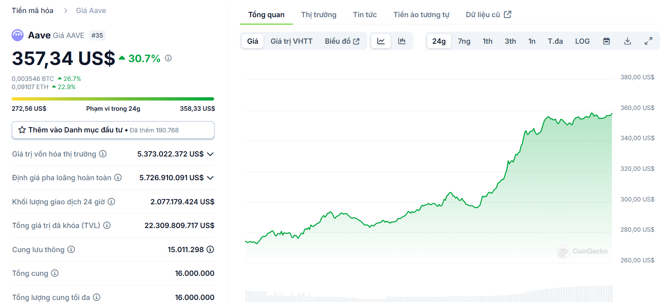
Task: Show info for Tổng giá trị đã khóa (TVL)
Action: (x=107, y=225)
